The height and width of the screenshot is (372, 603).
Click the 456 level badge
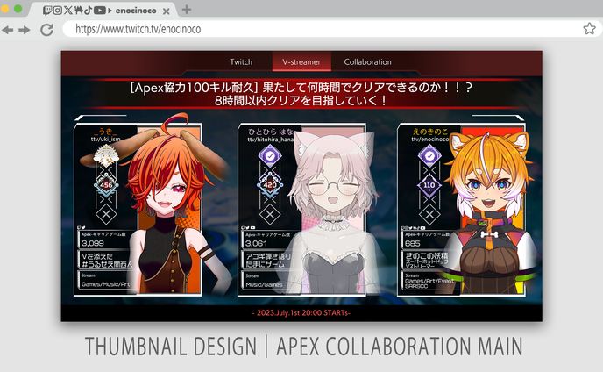(106, 185)
